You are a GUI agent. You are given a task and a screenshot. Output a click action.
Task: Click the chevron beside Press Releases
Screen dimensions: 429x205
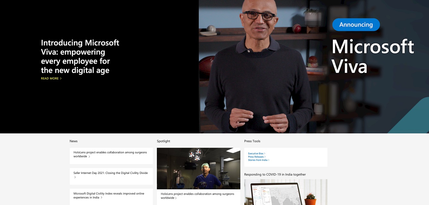pyautogui.click(x=265, y=157)
